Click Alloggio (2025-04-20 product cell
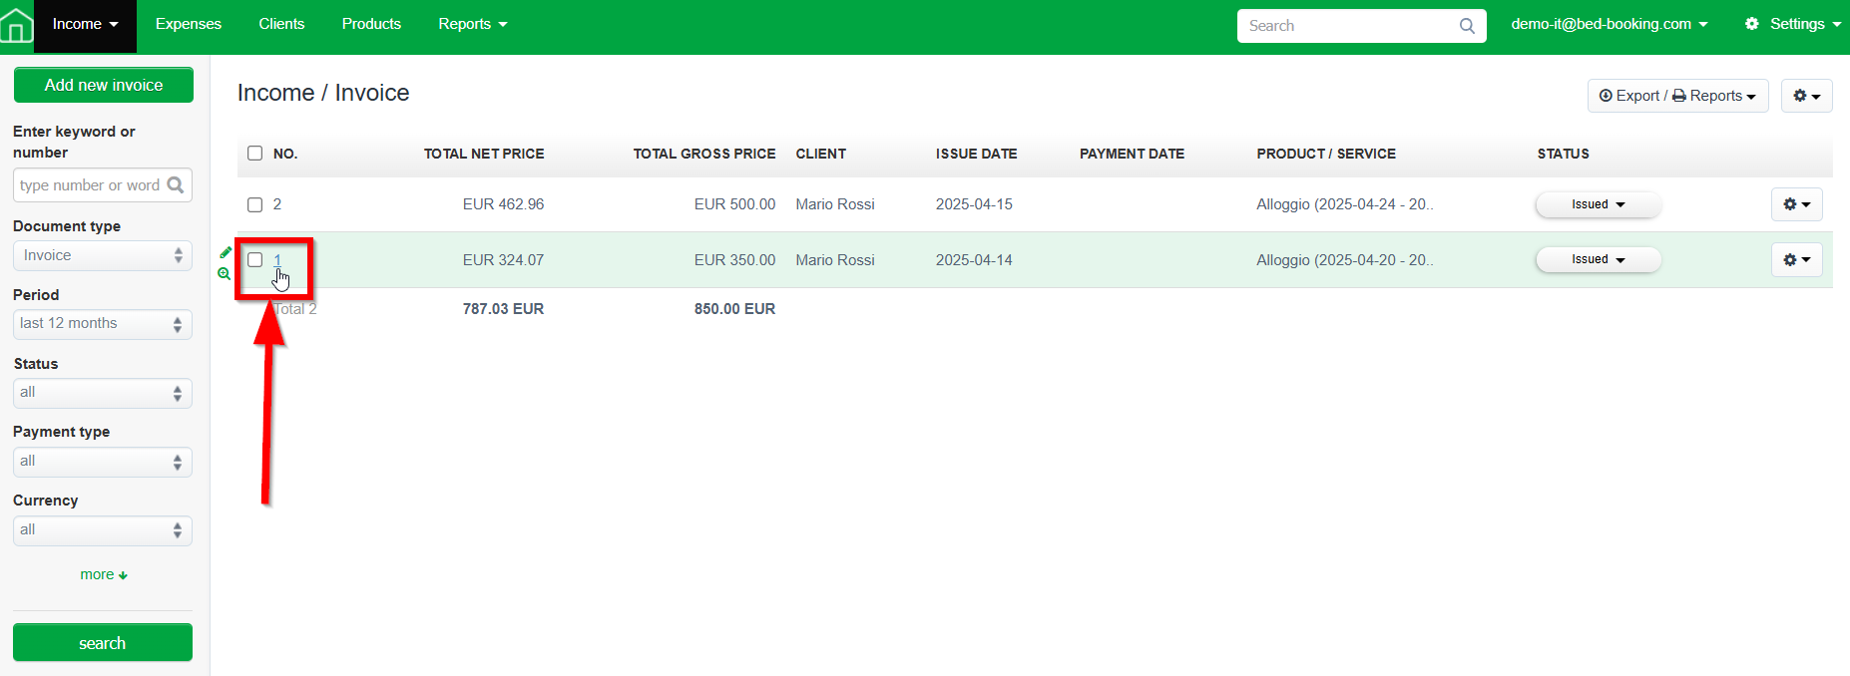The image size is (1850, 676). tap(1344, 260)
